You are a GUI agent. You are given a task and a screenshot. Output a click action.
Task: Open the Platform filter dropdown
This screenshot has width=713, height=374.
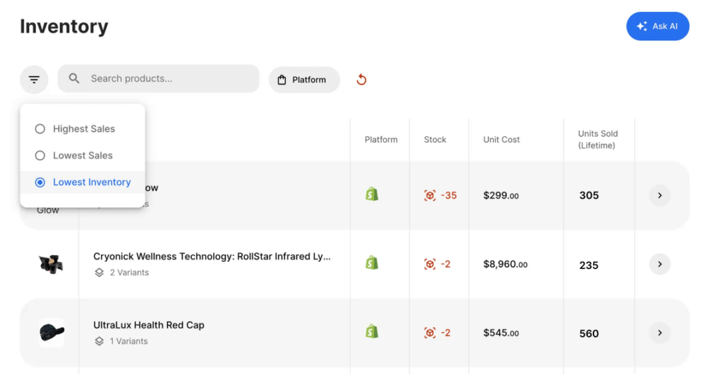pos(304,80)
